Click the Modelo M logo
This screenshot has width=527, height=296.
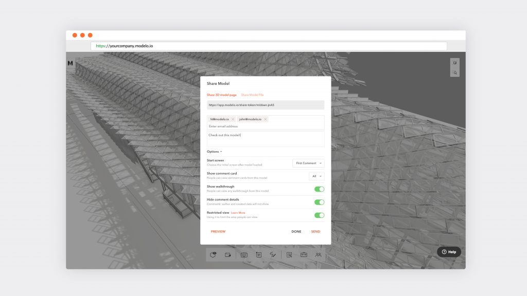[x=70, y=63]
